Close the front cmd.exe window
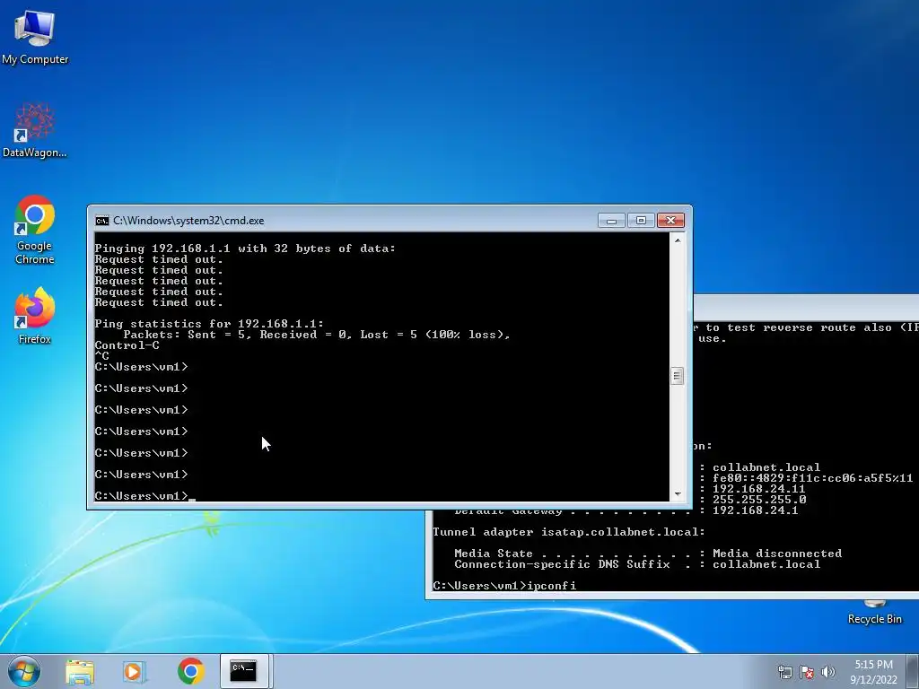The image size is (919, 689). click(x=671, y=221)
